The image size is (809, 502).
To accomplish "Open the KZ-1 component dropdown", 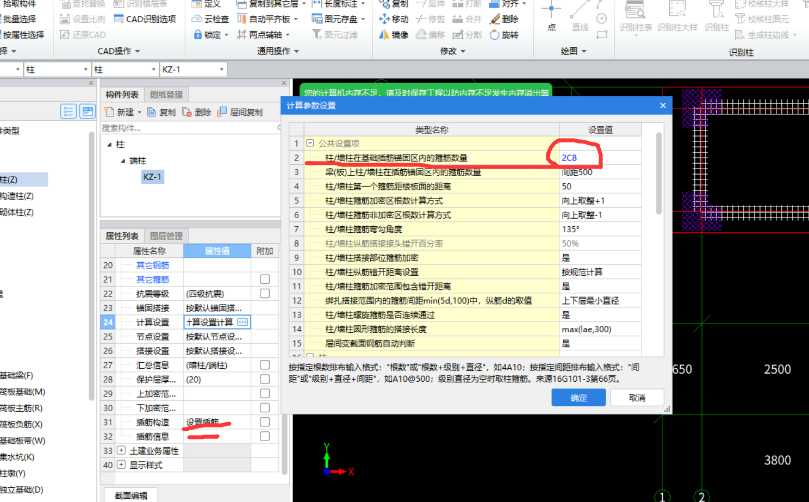I will [x=221, y=70].
